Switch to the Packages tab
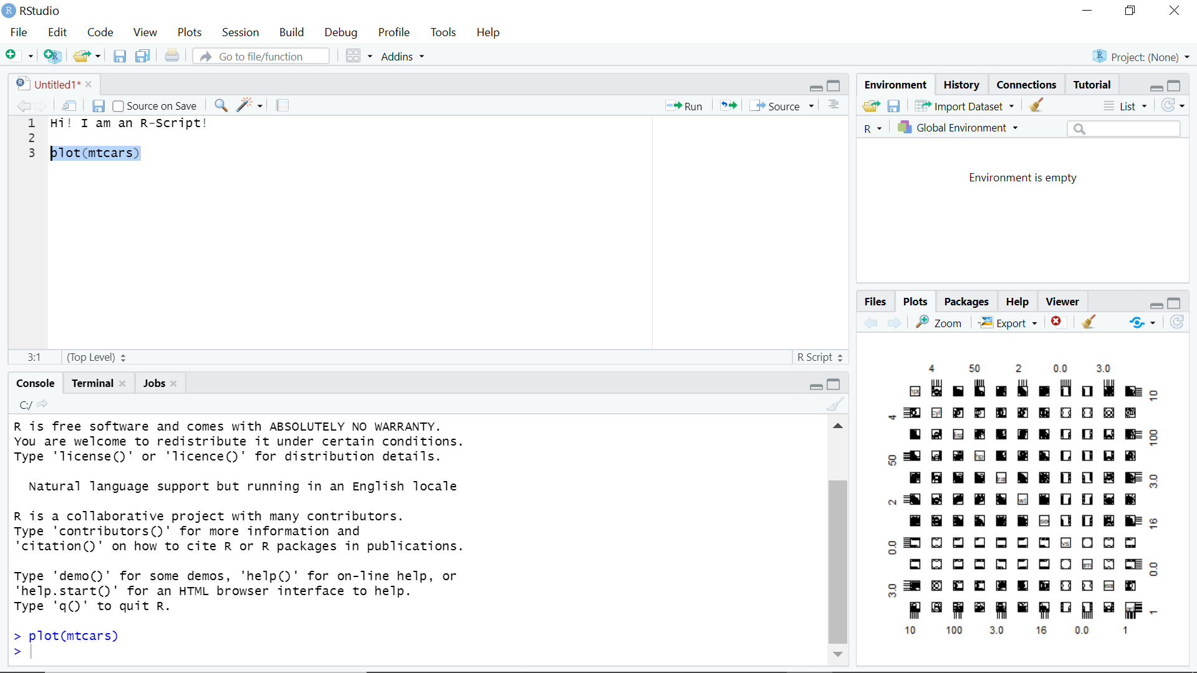Viewport: 1197px width, 673px height. (966, 302)
